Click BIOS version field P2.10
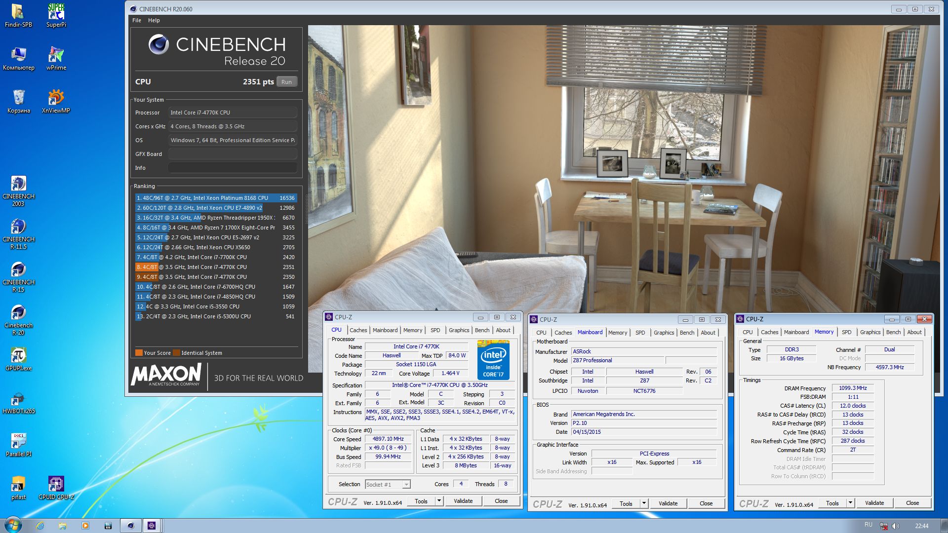Image resolution: width=948 pixels, height=533 pixels. click(x=644, y=423)
